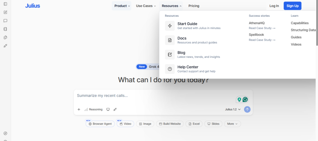Toggle the Reasoning mode

coord(93,109)
